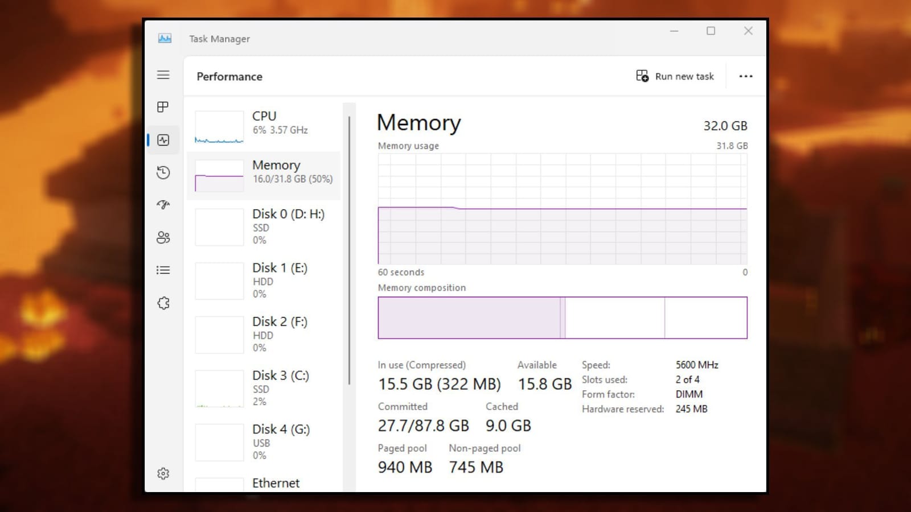Select the Performance page icon

(x=163, y=140)
